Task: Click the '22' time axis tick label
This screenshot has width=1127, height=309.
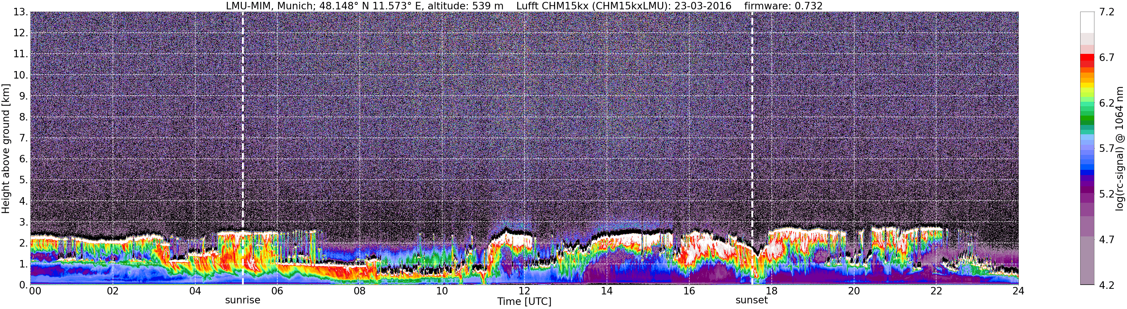Action: [x=936, y=291]
